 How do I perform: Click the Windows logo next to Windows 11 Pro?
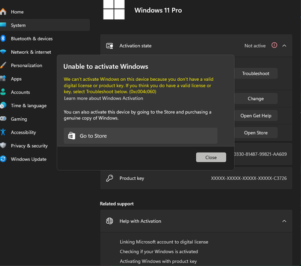pyautogui.click(x=114, y=10)
